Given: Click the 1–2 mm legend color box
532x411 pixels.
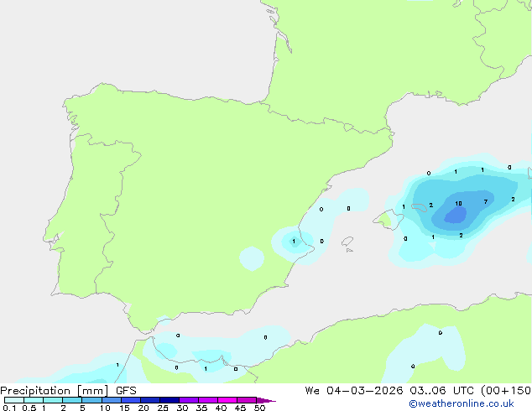Looking at the screenshot, I should click(x=53, y=400).
